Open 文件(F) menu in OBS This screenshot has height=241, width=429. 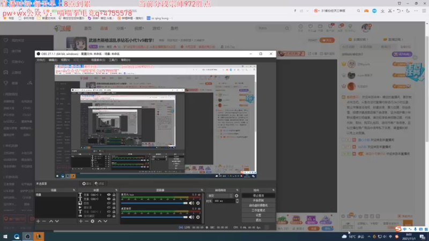[x=41, y=60]
